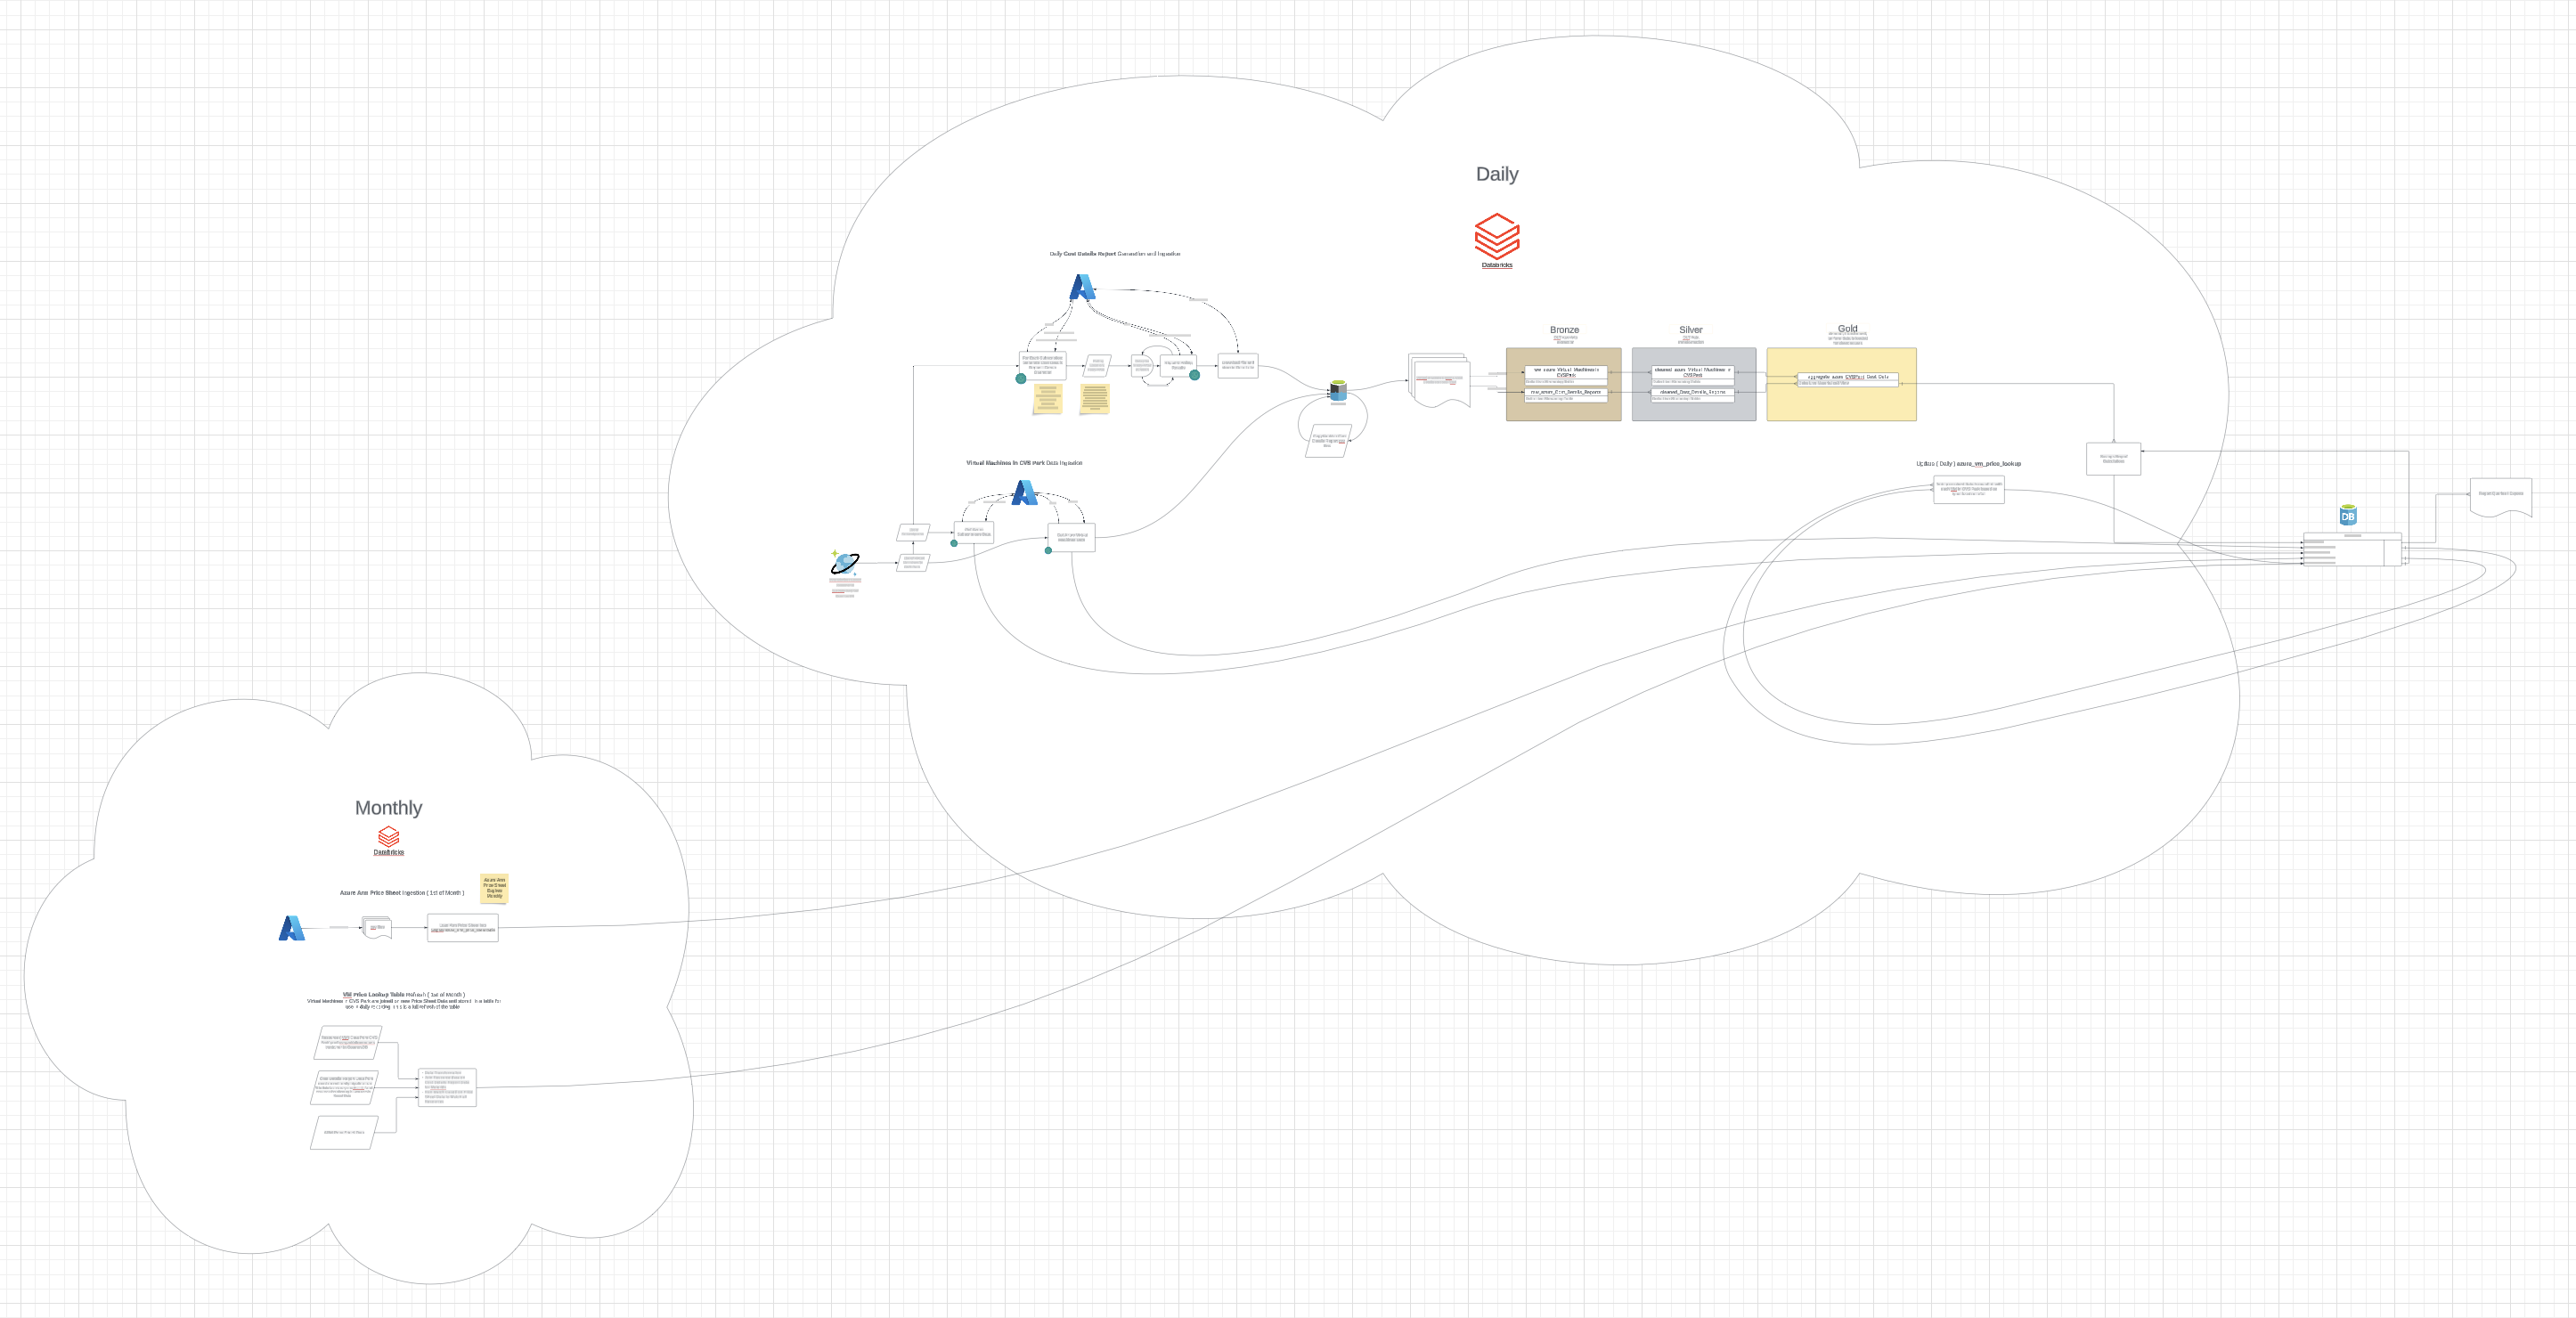
Task: Select Azure icon in Daily Cost Details section
Action: (1082, 287)
